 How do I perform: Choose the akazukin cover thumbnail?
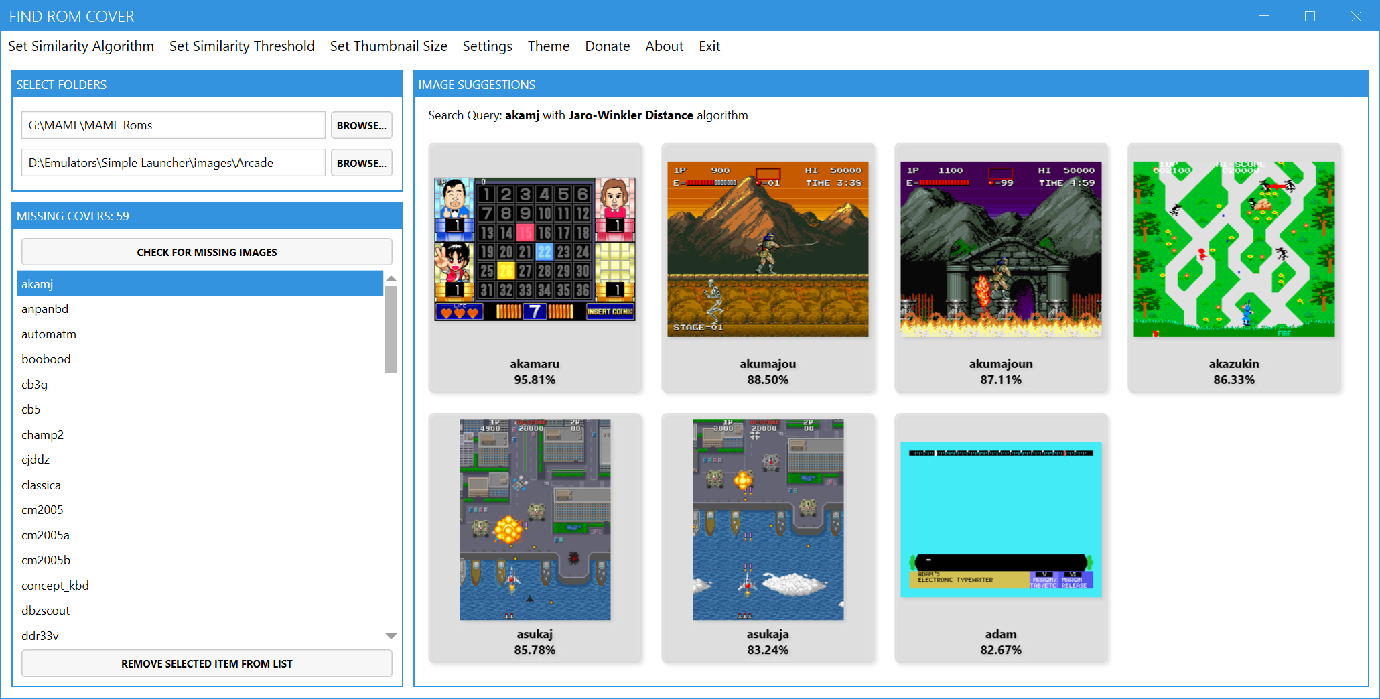1234,249
